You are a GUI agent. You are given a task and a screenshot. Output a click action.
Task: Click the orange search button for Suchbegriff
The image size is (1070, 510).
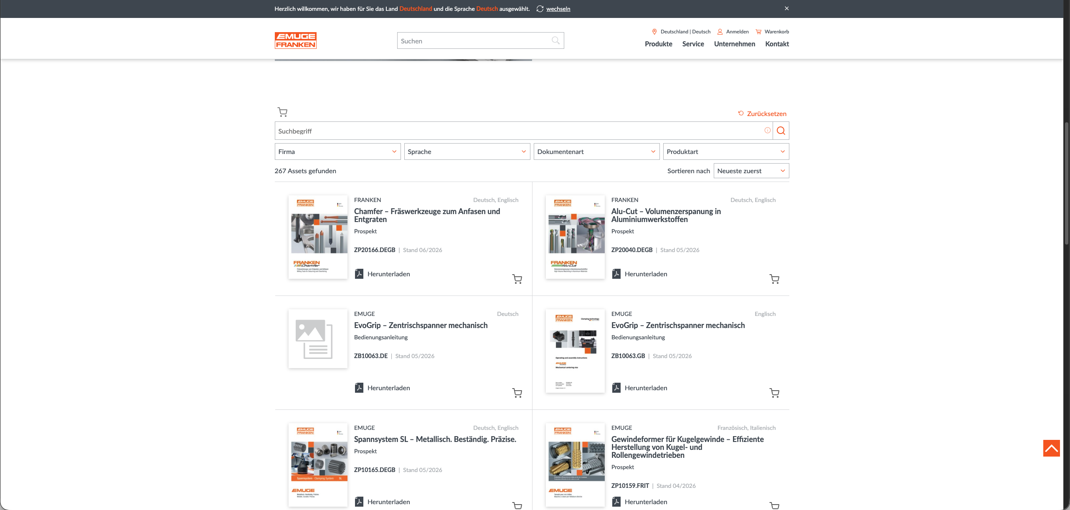781,131
